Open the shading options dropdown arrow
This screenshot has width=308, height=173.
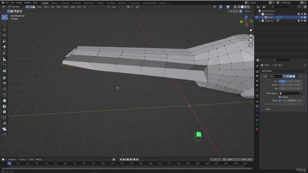coord(251,7)
